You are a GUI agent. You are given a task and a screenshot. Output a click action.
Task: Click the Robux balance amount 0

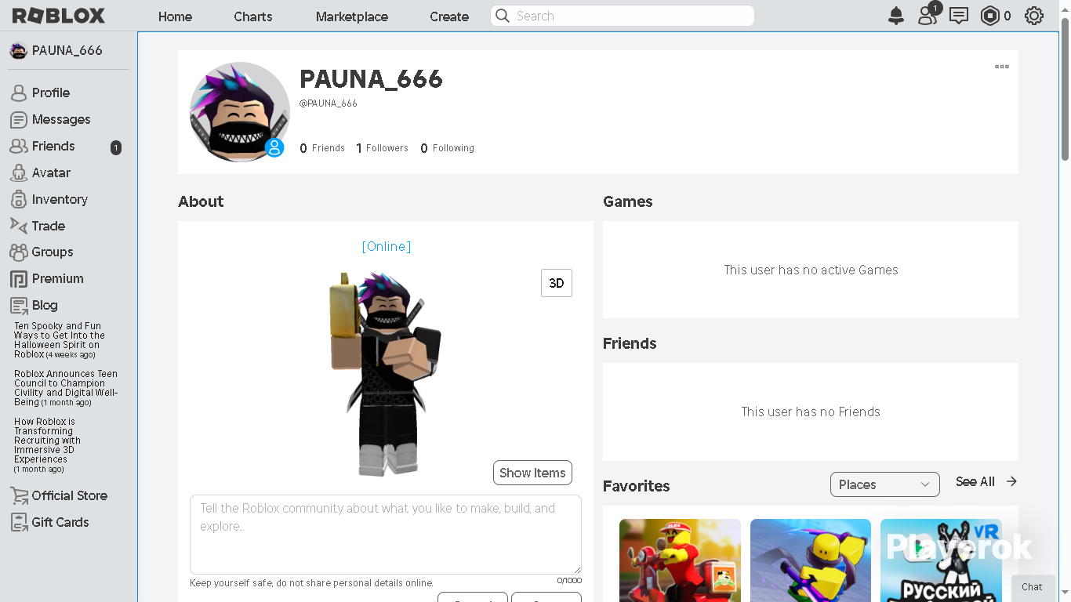[x=1007, y=16]
